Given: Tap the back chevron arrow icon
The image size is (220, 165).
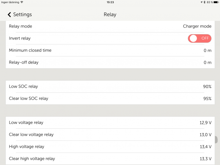Looking at the screenshot, I should 9,15.
